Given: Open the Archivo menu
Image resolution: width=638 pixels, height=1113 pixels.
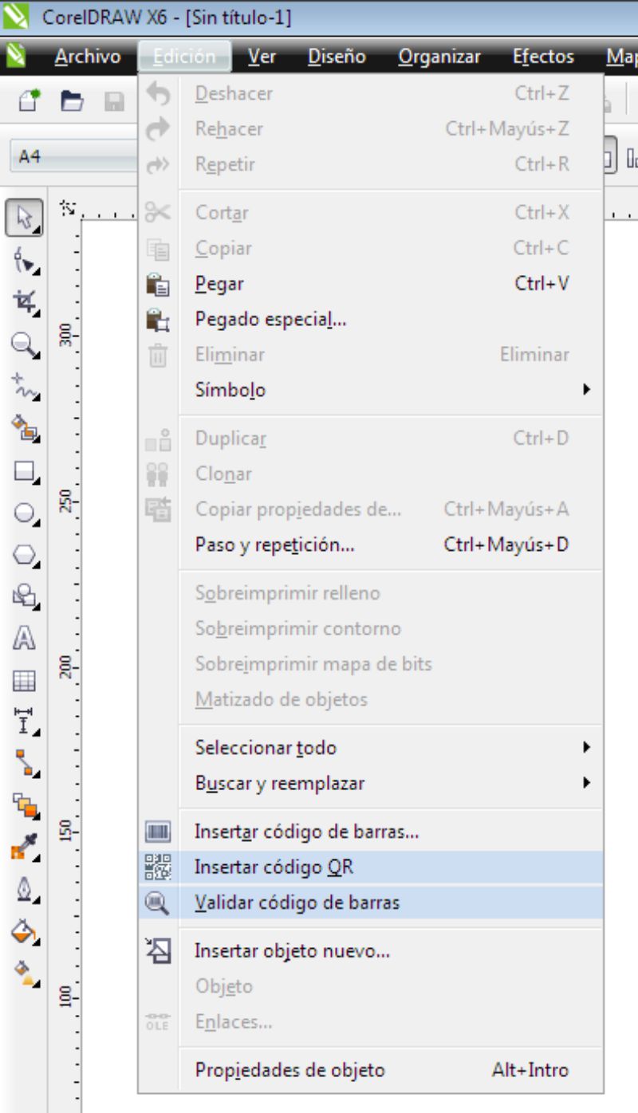Looking at the screenshot, I should (88, 57).
